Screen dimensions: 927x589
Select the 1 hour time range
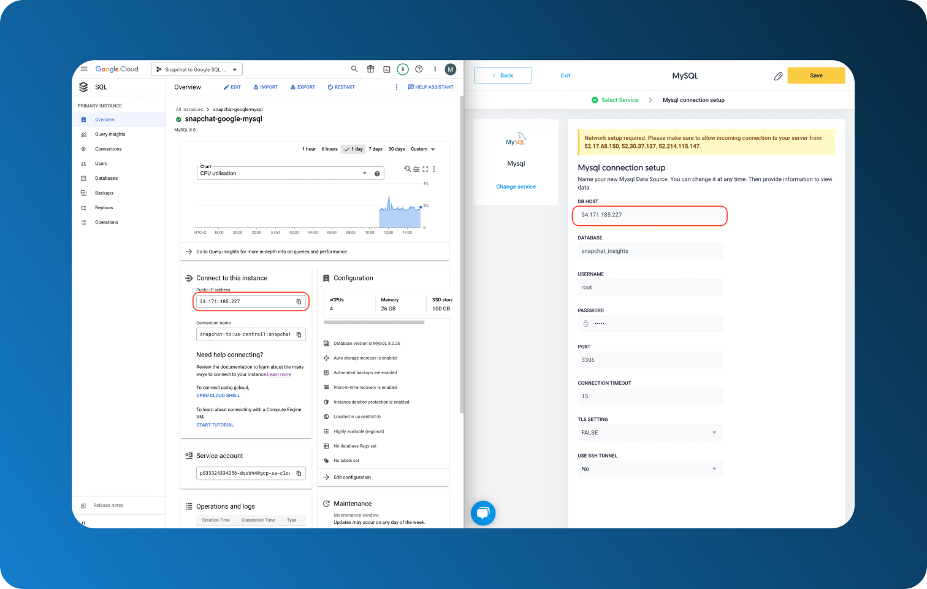point(309,149)
